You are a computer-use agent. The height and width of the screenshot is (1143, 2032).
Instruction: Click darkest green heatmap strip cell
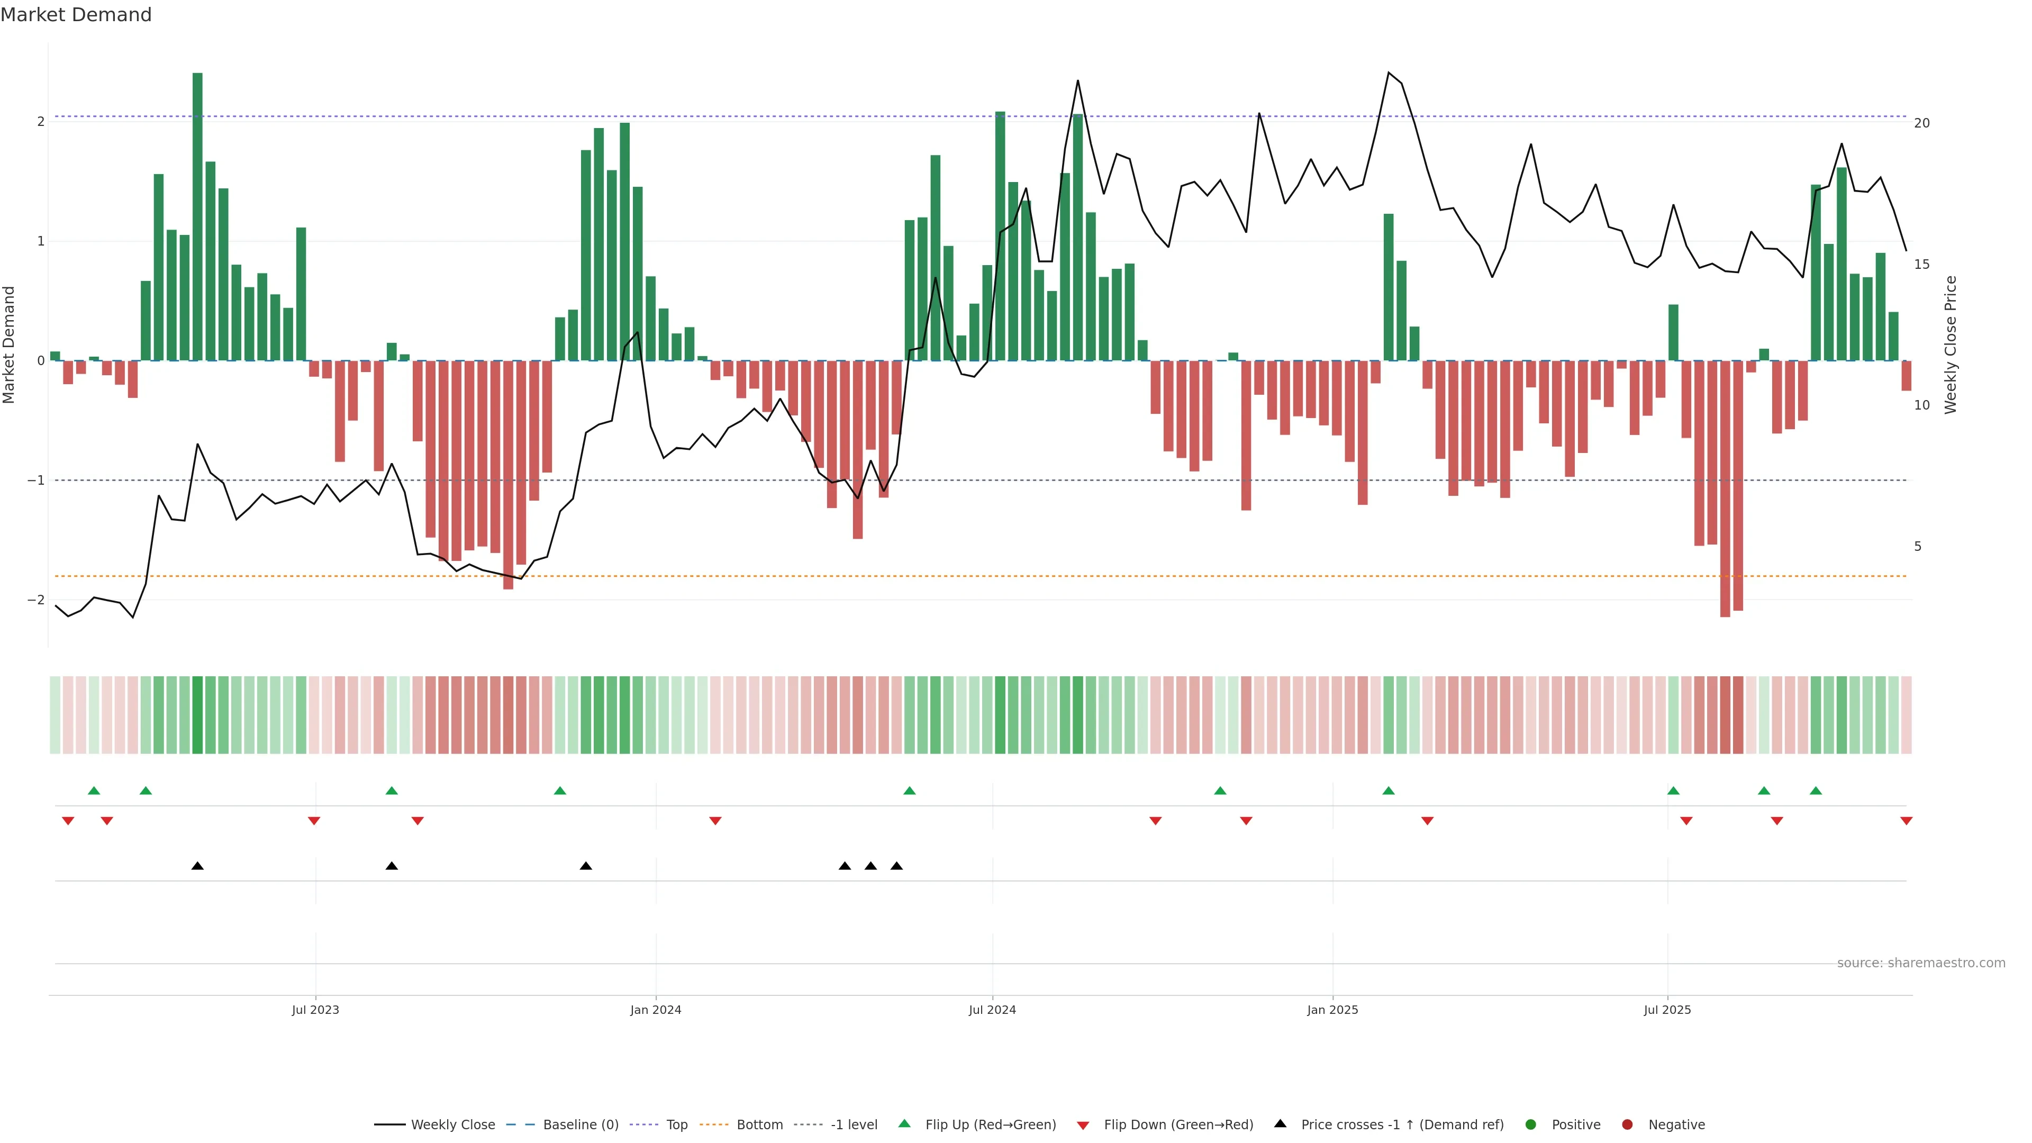click(x=197, y=715)
